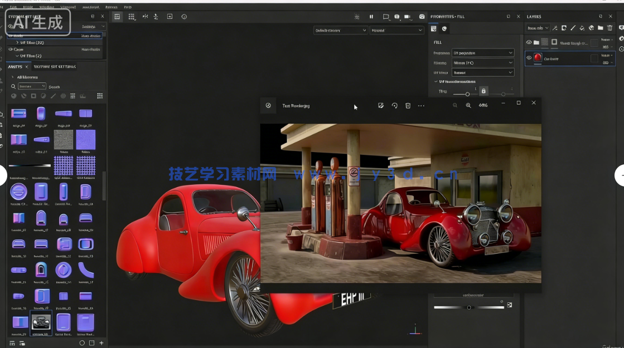Image resolution: width=624 pixels, height=348 pixels.
Task: Click the search magnifier in the Assets panel
Action: 12,86
